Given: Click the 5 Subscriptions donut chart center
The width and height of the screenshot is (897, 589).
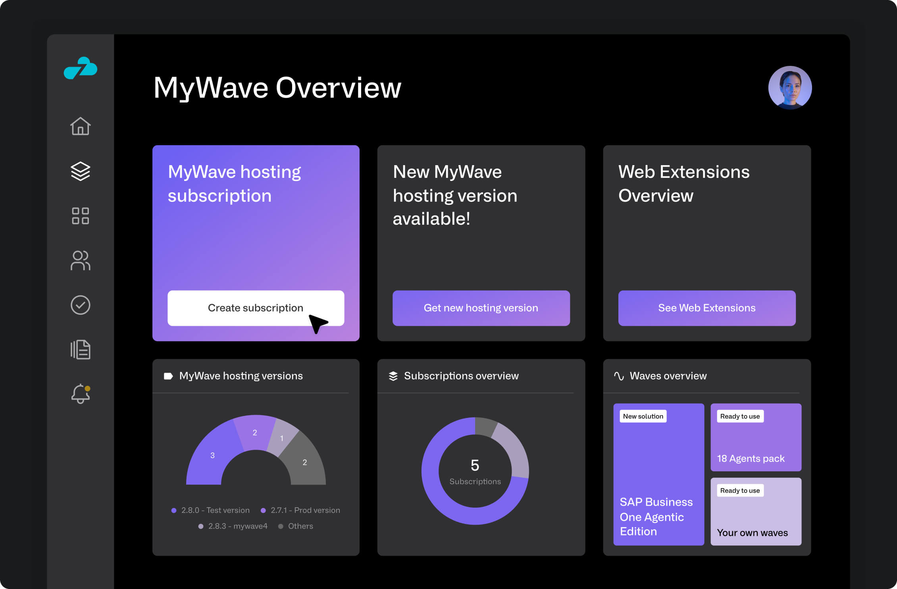Looking at the screenshot, I should (x=475, y=471).
